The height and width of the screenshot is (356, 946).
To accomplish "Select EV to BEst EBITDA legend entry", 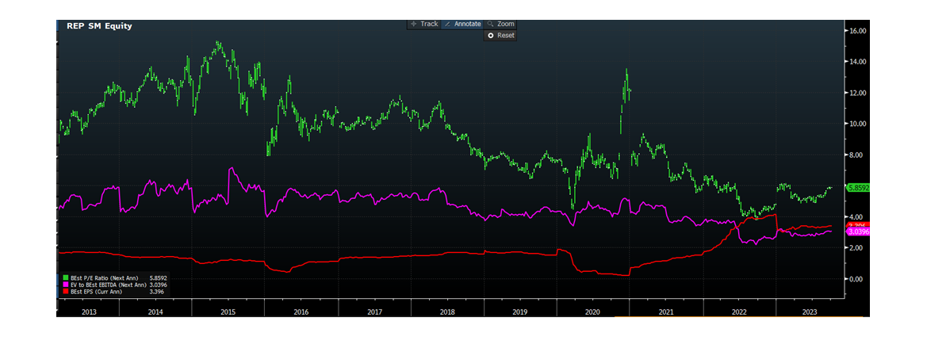I will (107, 285).
